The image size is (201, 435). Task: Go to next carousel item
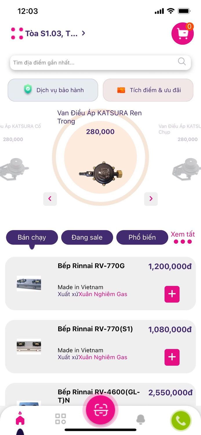coord(151,199)
